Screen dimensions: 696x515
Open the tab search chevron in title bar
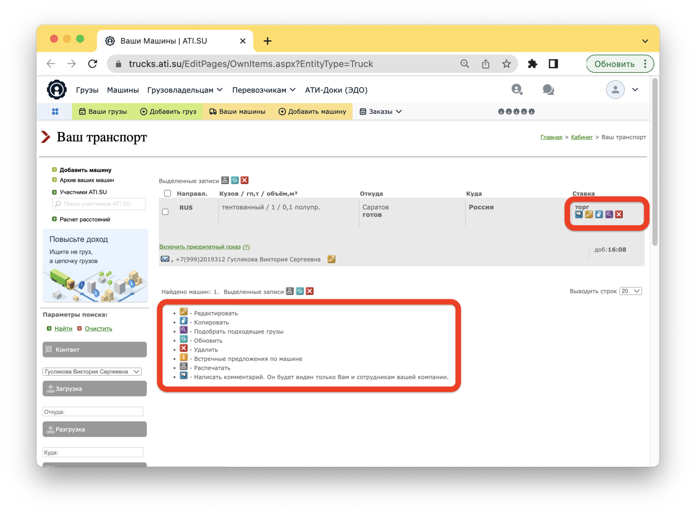pos(645,41)
